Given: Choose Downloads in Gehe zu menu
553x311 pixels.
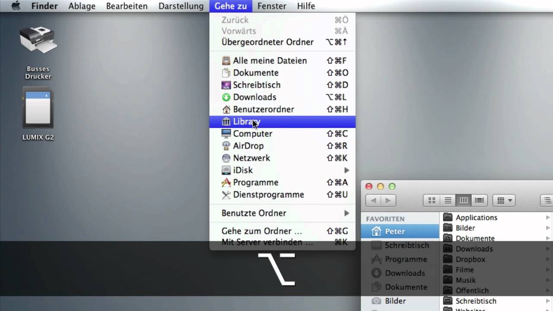Looking at the screenshot, I should (x=283, y=97).
